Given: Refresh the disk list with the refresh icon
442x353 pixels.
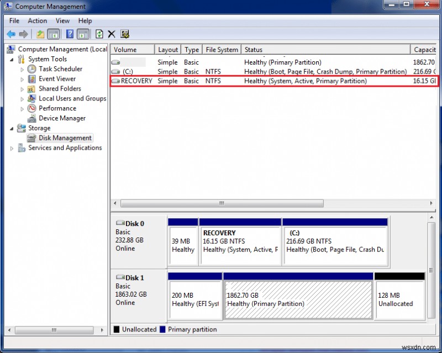Looking at the screenshot, I should [x=99, y=34].
